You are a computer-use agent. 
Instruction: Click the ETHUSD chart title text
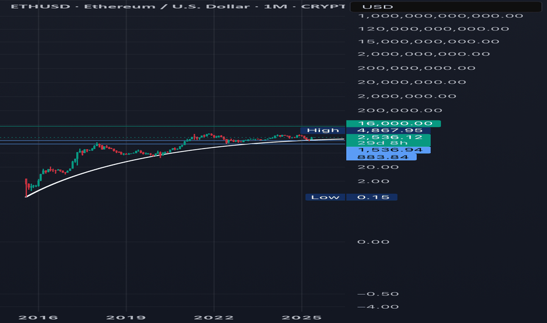(x=178, y=6)
